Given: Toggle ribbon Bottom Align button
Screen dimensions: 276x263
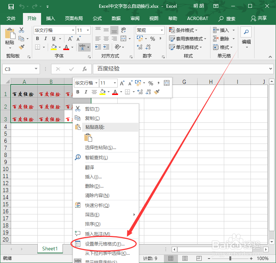Looking at the screenshot, I should (x=114, y=30).
